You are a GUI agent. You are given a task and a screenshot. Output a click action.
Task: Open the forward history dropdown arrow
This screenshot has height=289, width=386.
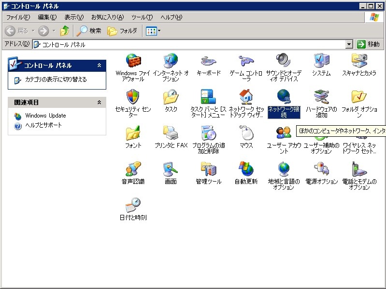[54, 31]
